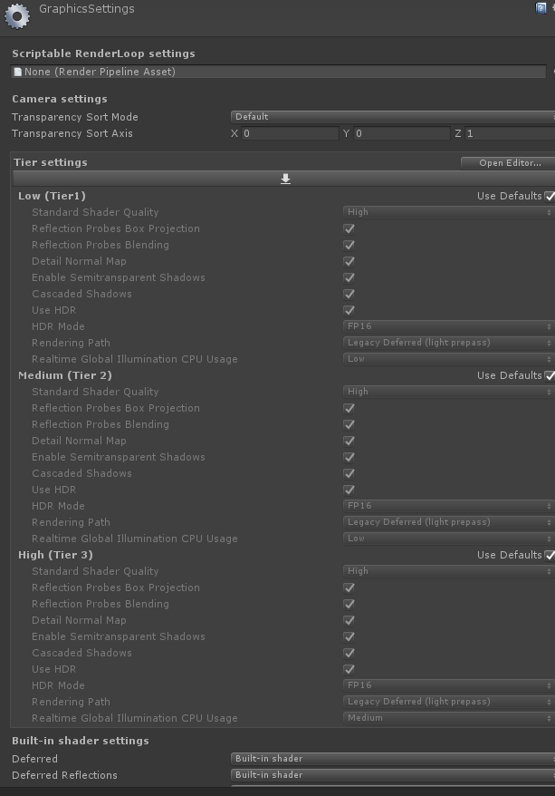Open HDR Mode dropdown under Low (Tier1)

coord(444,325)
